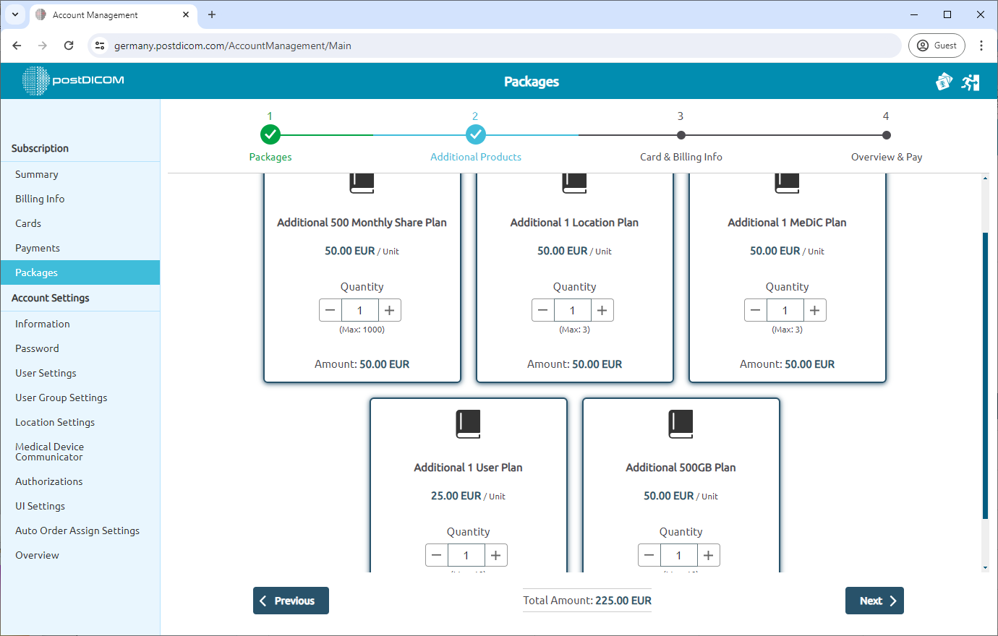Click the vertical scrollbar of package list
Screen dimensions: 998x636
985,376
